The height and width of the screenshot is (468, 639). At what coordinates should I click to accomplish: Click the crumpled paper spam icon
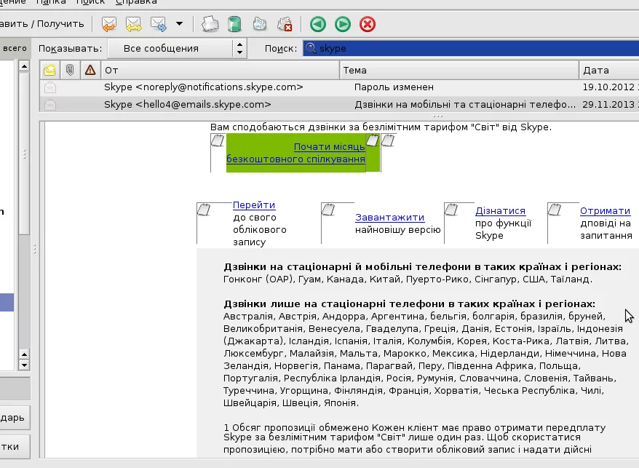click(260, 24)
